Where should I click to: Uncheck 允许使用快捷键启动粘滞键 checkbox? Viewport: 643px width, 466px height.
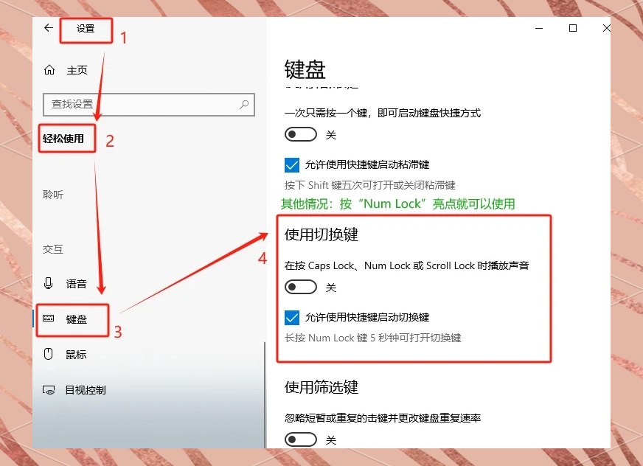pyautogui.click(x=292, y=165)
